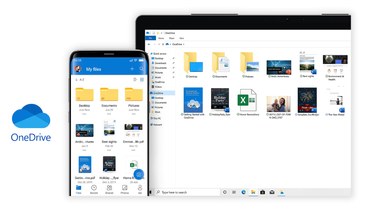Image resolution: width=368 pixels, height=207 pixels.
Task: Open Microsoft Store from the taskbar
Action: click(x=262, y=192)
